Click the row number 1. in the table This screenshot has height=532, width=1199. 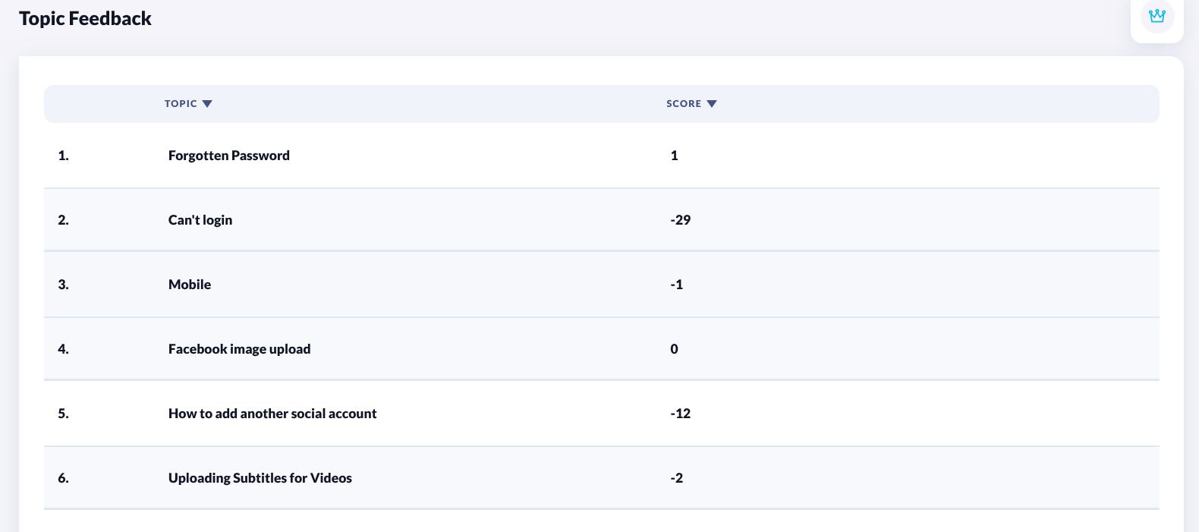[63, 156]
